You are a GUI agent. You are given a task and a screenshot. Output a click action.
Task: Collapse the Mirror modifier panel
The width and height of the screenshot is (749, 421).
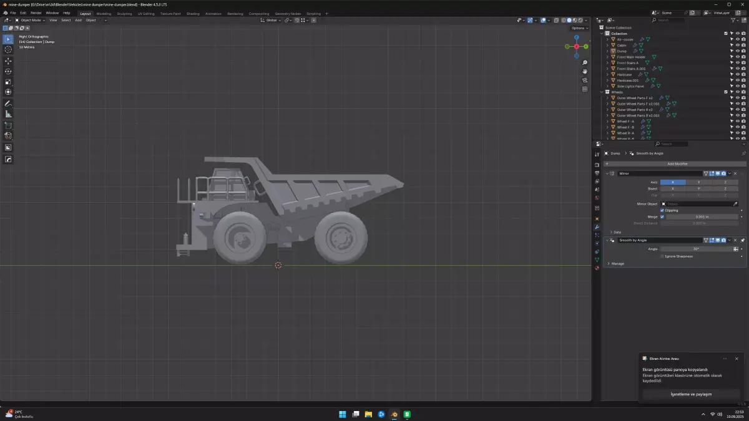pyautogui.click(x=607, y=173)
